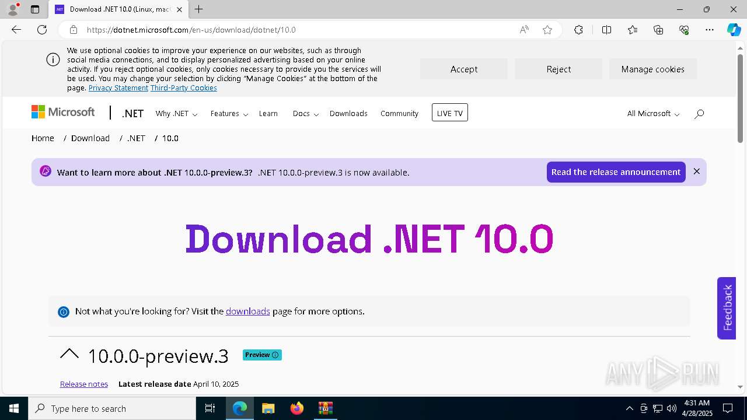Image resolution: width=747 pixels, height=420 pixels.
Task: Open Windows Start menu
Action: [x=14, y=408]
